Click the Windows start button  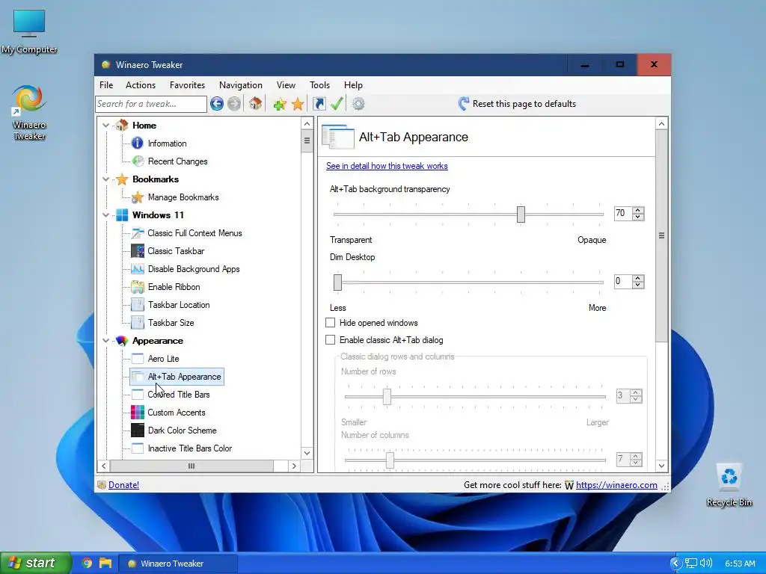click(36, 563)
